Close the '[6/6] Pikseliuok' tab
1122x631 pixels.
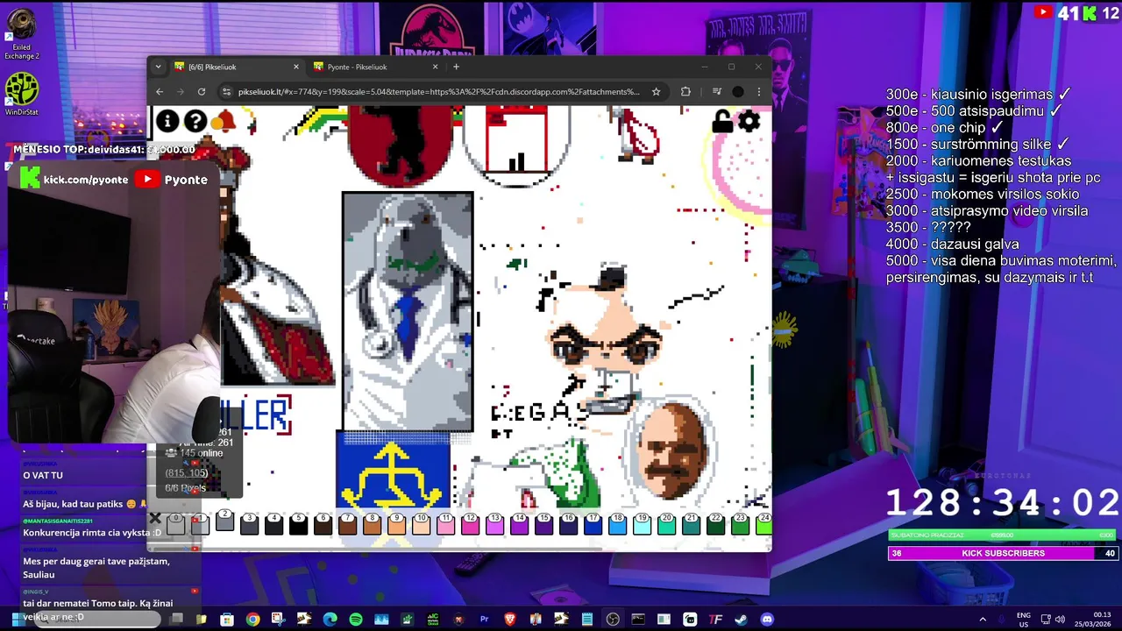click(296, 67)
